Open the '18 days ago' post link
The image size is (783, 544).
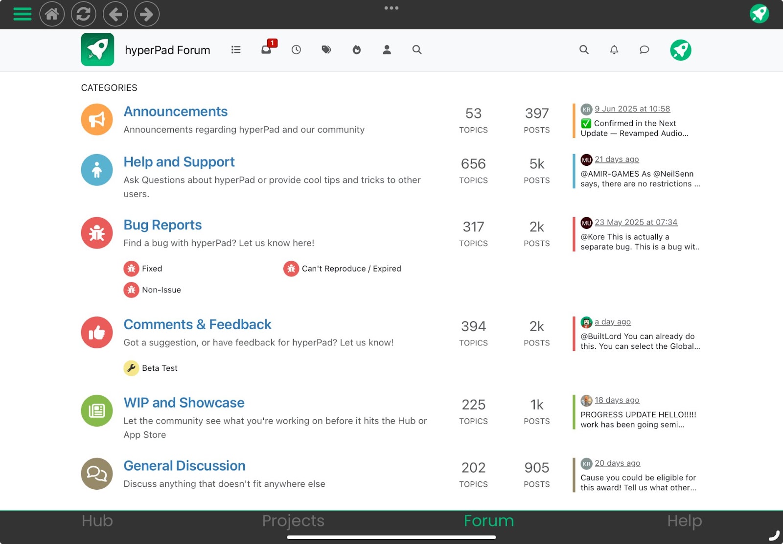tap(617, 400)
